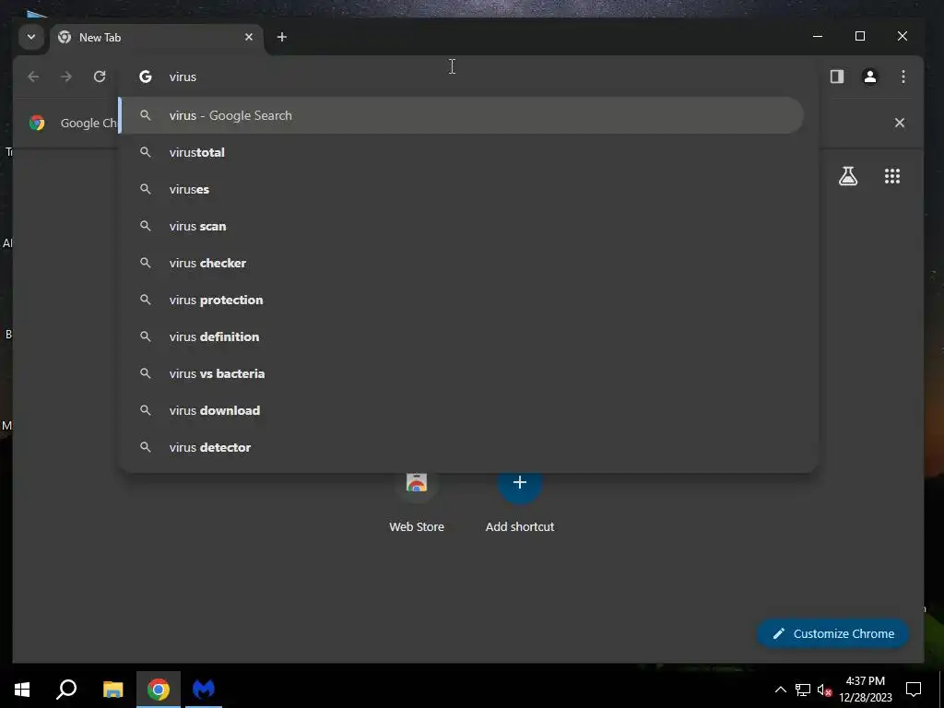The width and height of the screenshot is (944, 708).
Task: Open the Chrome three-dot menu
Action: point(903,77)
